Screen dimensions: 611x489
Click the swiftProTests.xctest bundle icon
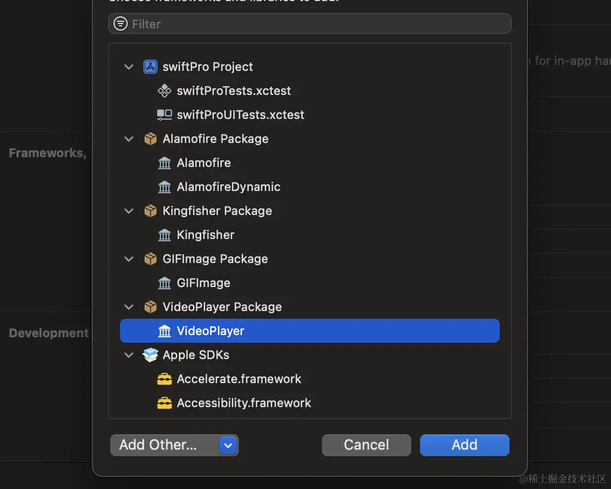coord(164,91)
